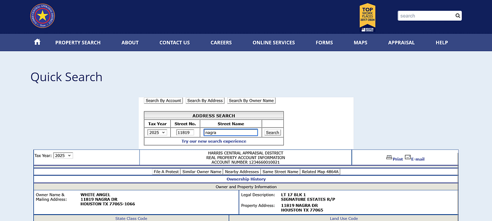Click the address Search button
This screenshot has height=221, width=492.
[x=273, y=133]
